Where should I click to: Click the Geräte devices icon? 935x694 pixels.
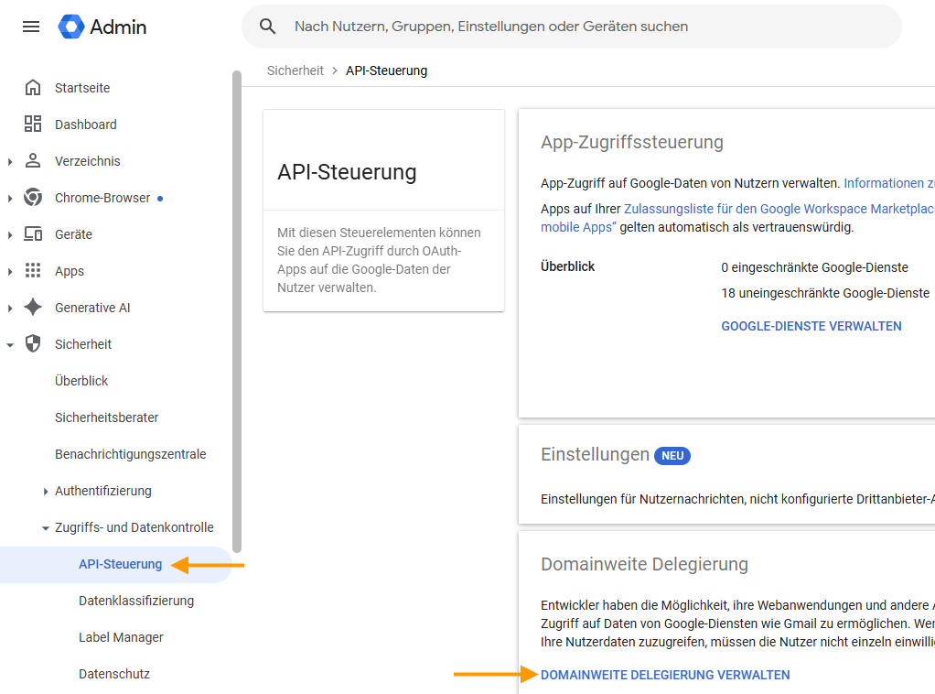(33, 233)
